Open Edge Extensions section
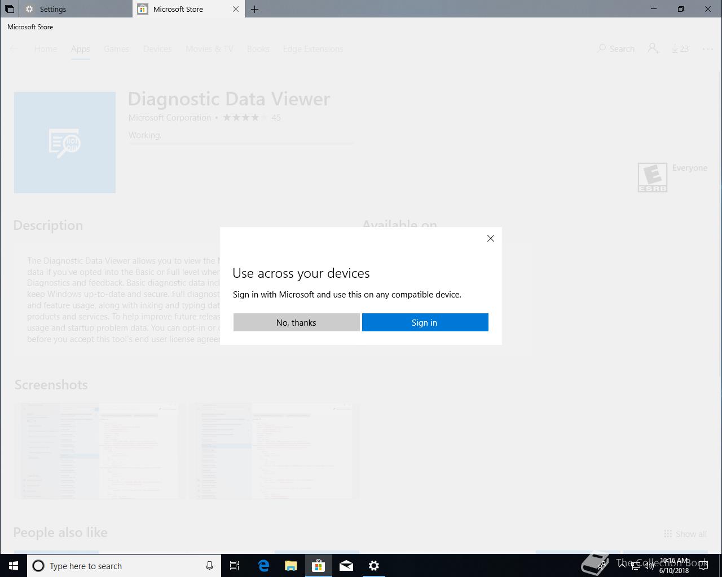722x577 pixels. coord(313,49)
